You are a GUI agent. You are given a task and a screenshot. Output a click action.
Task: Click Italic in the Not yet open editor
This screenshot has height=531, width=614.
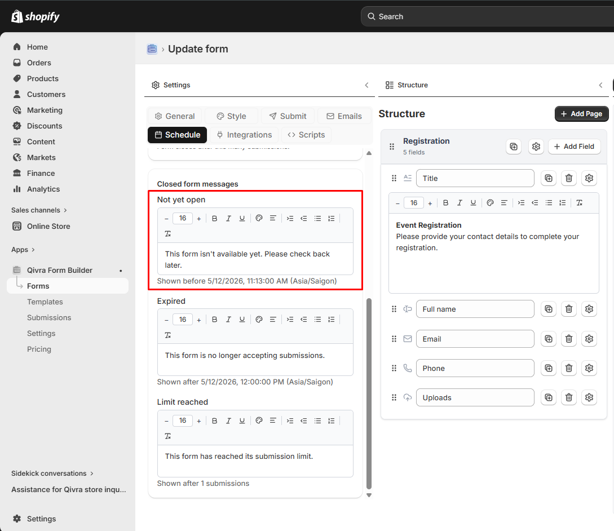(x=228, y=219)
